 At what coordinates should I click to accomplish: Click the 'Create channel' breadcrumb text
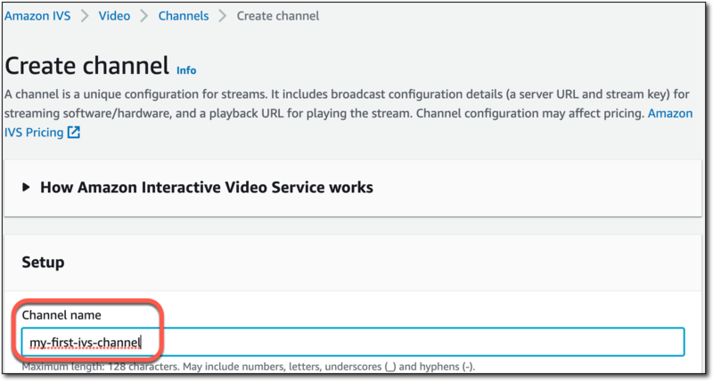click(278, 16)
